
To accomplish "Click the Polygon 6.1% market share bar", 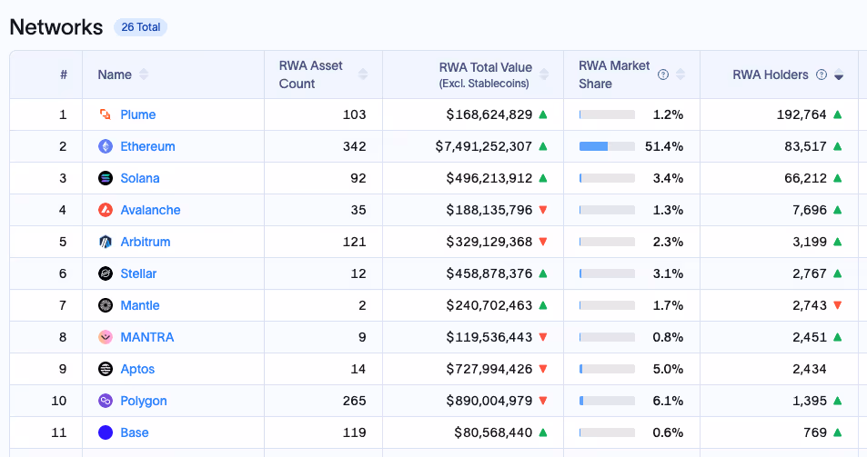I will (x=607, y=401).
